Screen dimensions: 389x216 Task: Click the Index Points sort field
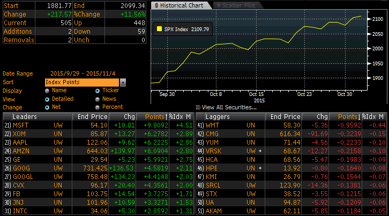click(x=82, y=82)
